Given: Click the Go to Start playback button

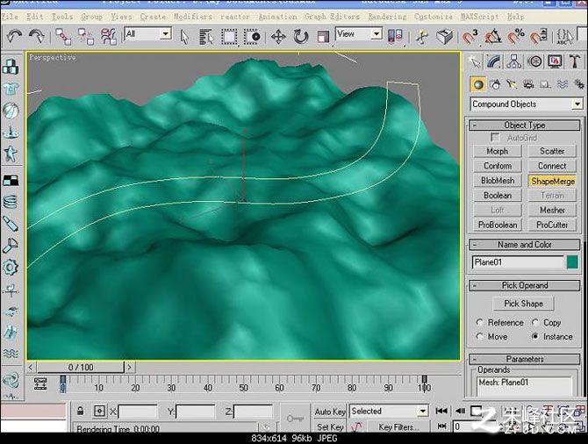Looking at the screenshot, I should pos(441,412).
